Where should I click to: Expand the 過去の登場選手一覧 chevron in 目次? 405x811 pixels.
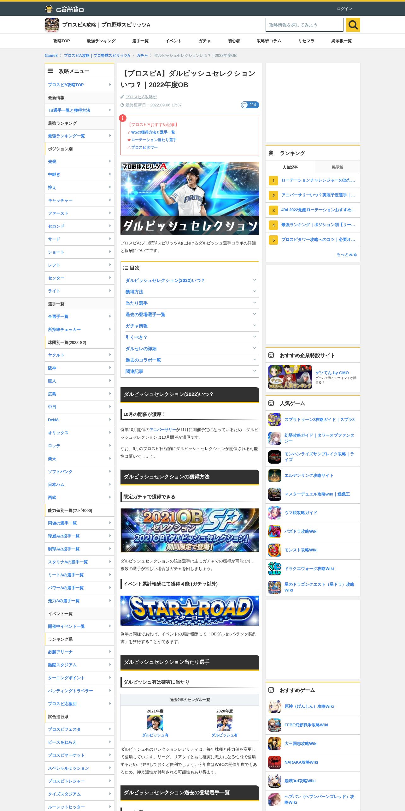pos(254,314)
